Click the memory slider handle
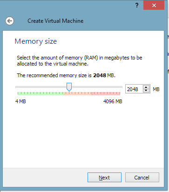 coord(69,87)
